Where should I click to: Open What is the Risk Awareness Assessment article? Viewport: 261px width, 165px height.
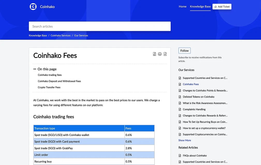pos(205,103)
